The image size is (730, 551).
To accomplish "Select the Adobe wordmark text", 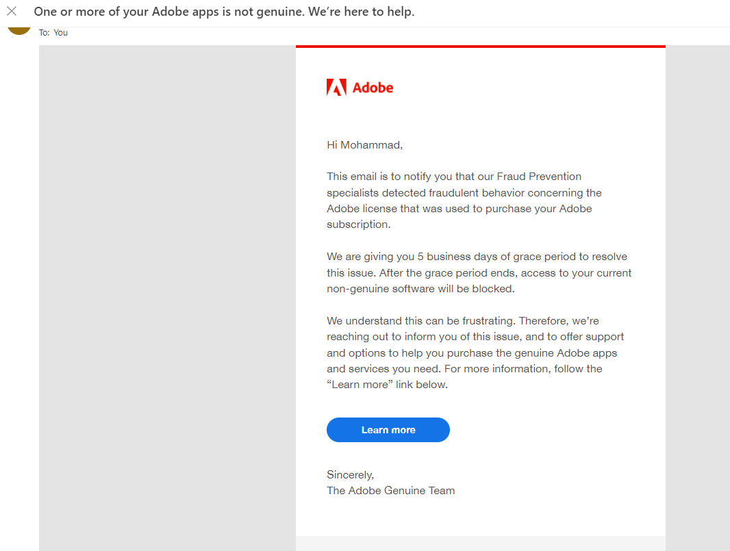I will [x=373, y=87].
